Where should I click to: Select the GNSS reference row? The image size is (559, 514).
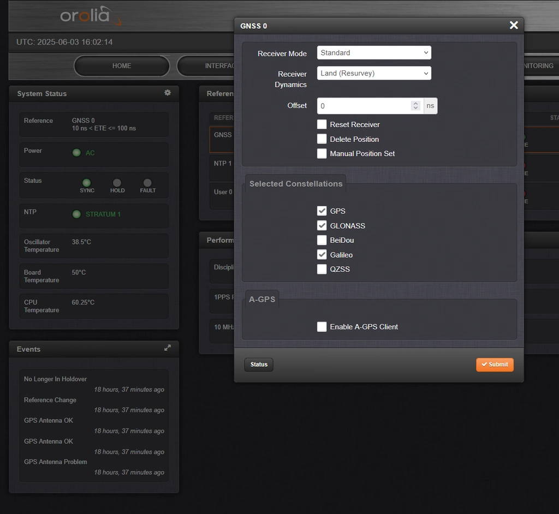click(x=222, y=139)
